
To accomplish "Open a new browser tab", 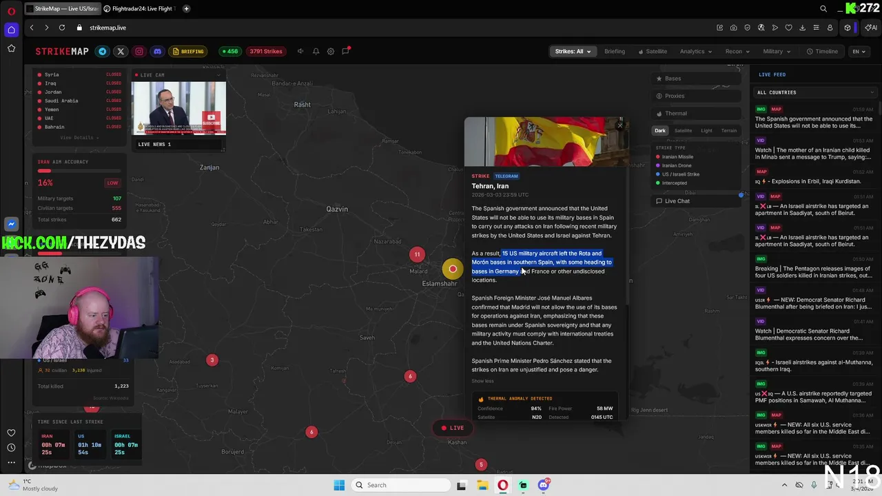I will (x=187, y=9).
